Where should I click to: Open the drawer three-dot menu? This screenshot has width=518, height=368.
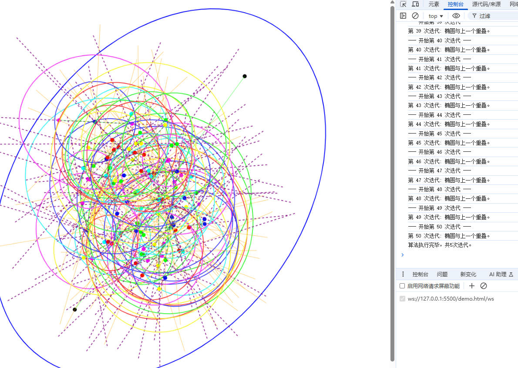click(x=403, y=274)
